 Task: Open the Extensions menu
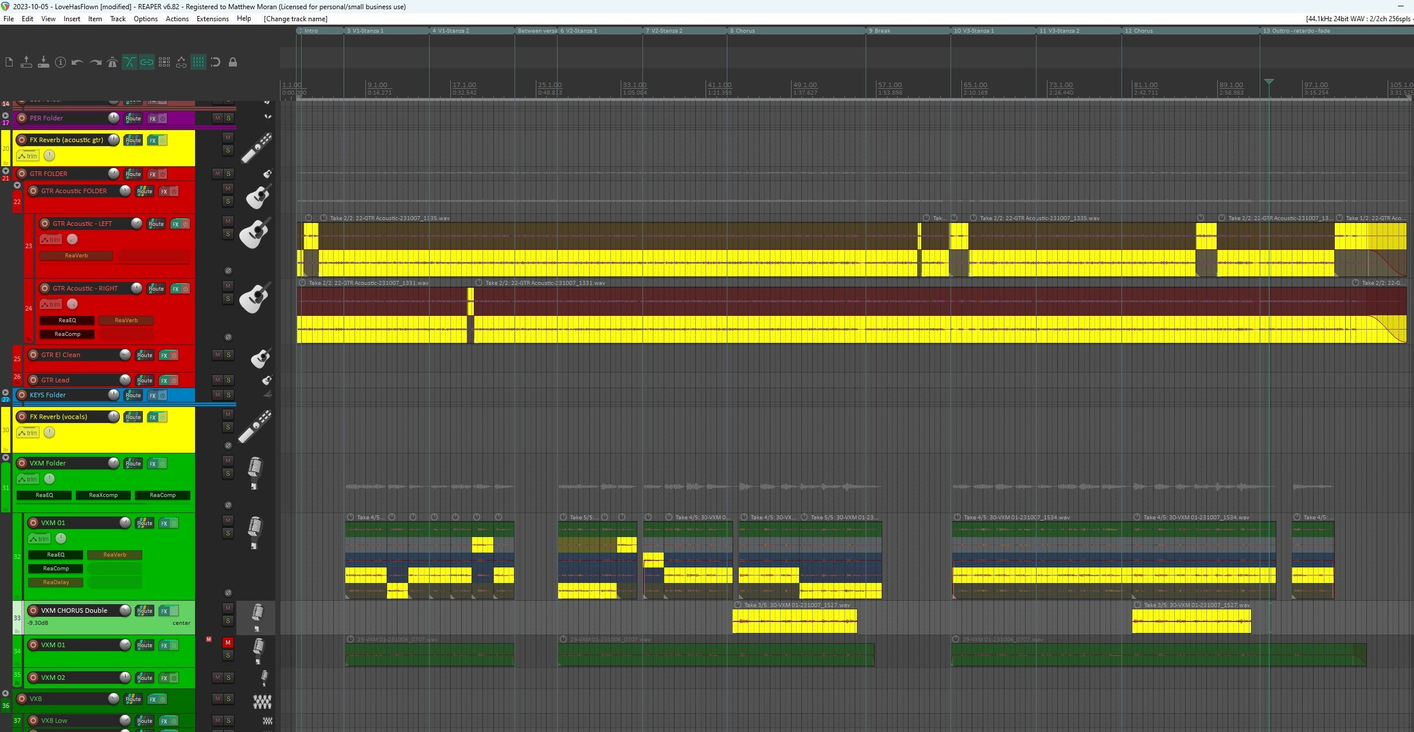point(212,18)
